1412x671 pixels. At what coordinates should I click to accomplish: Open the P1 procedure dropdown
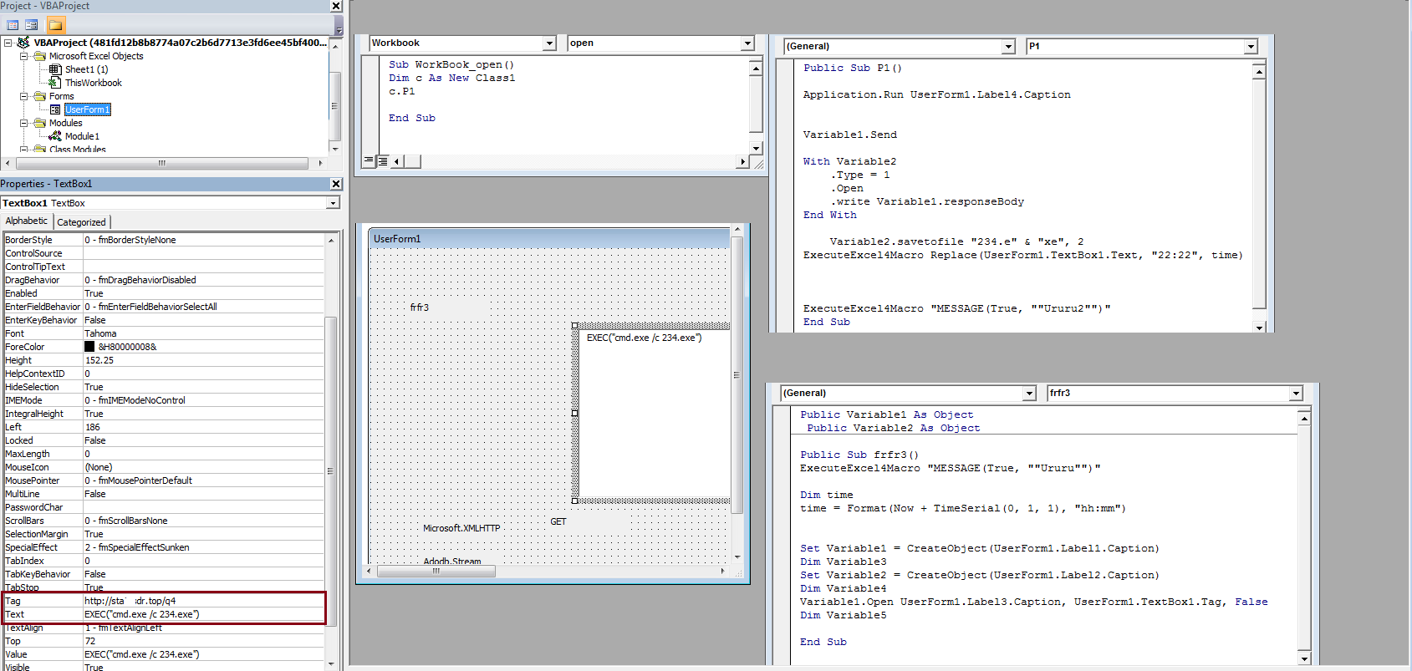pos(1251,47)
